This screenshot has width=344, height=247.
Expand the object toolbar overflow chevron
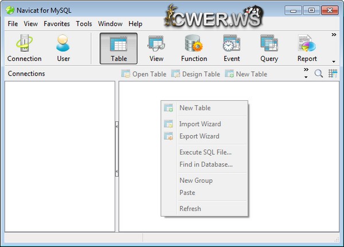point(306,70)
